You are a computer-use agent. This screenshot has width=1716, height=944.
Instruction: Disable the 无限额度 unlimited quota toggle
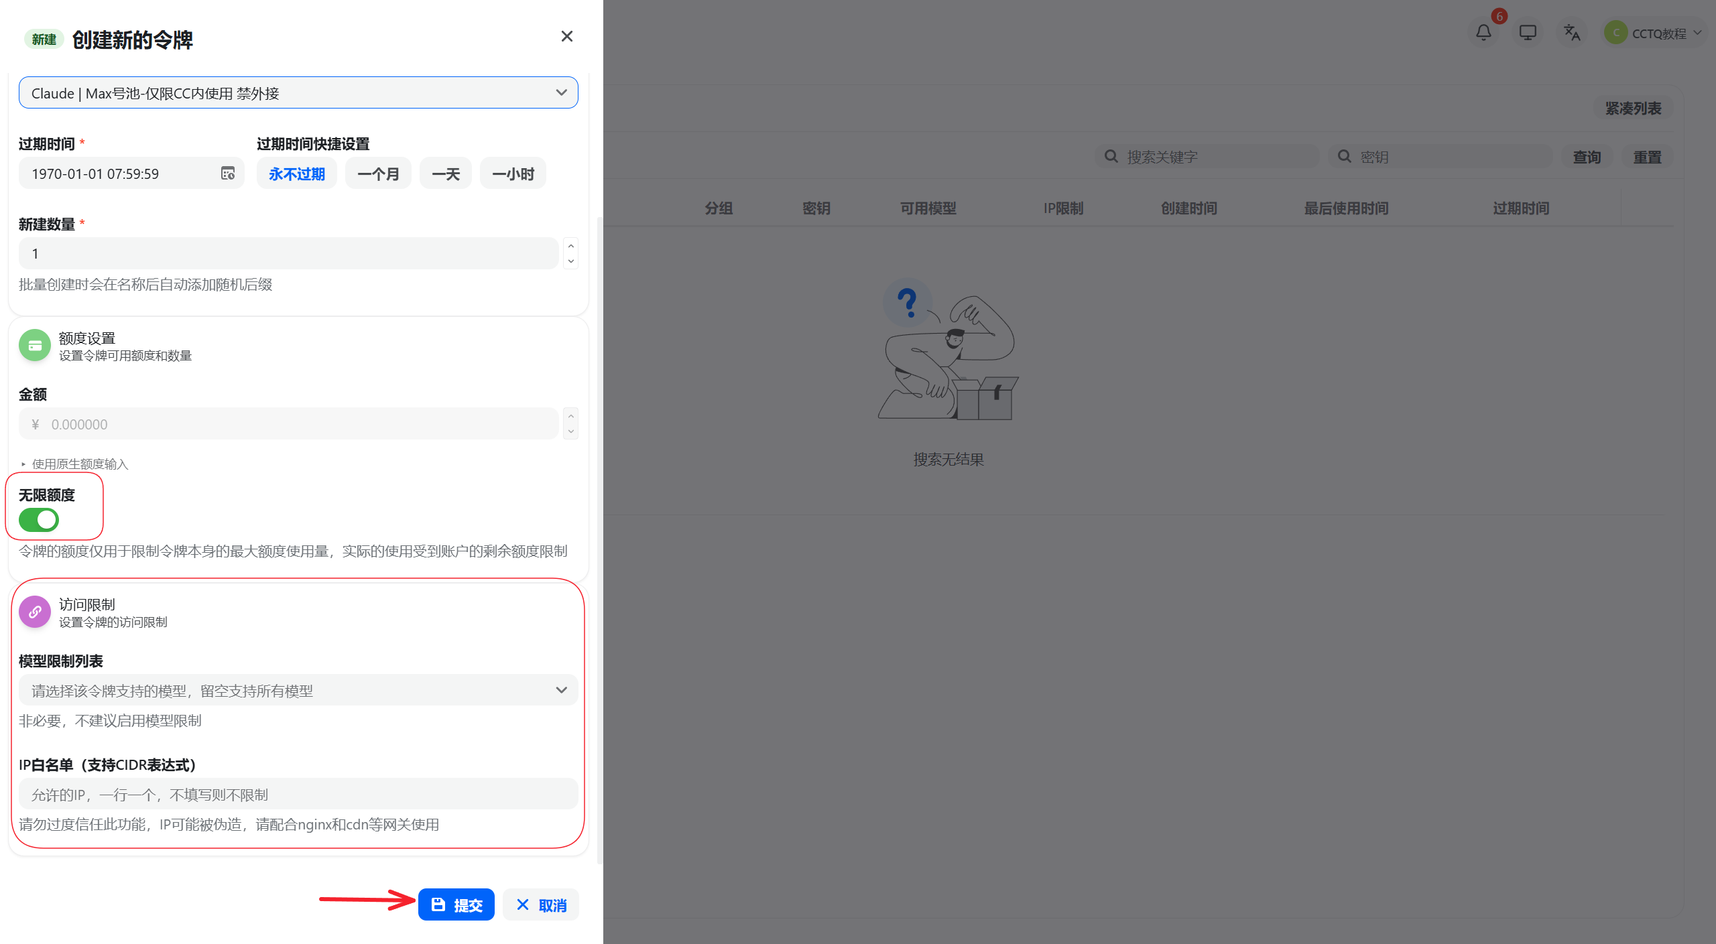39,520
